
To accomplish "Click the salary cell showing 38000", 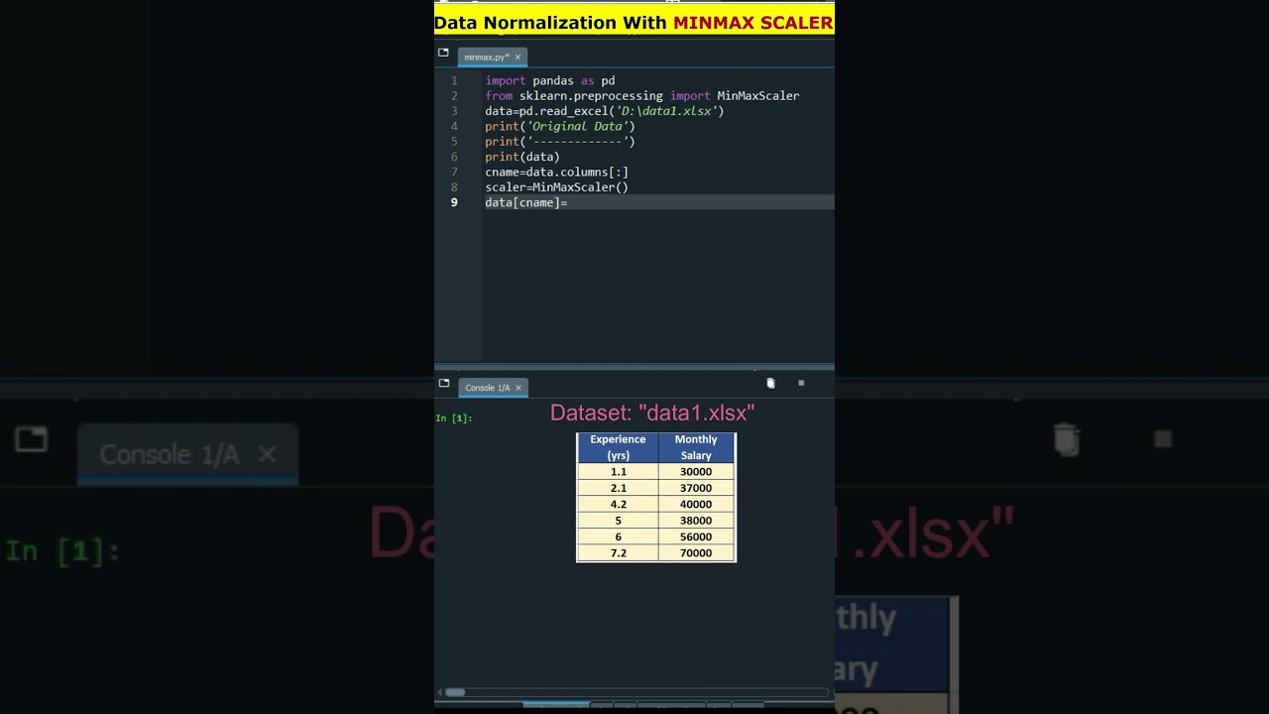I will point(696,521).
